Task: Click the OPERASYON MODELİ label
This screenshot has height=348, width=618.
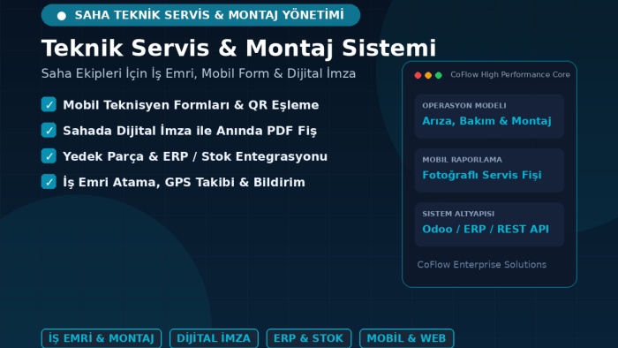Action: pyautogui.click(x=464, y=106)
